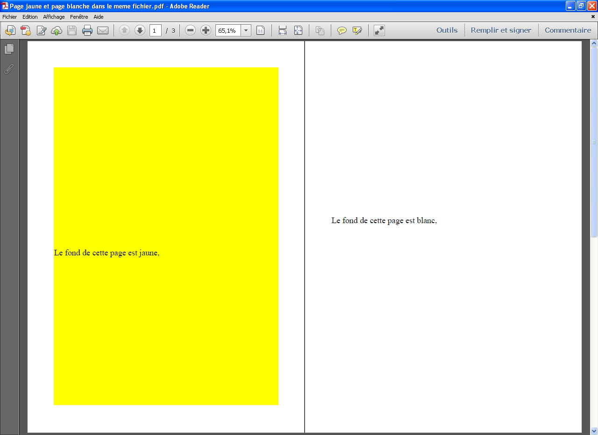This screenshot has width=598, height=435.
Task: Toggle read mode with expand arrows icon
Action: 379,30
